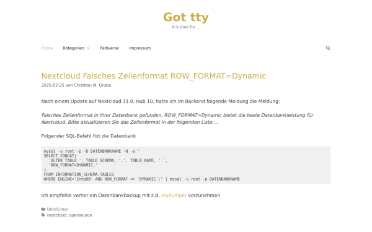Expand the Kategorien dropdown chevron

(x=88, y=48)
